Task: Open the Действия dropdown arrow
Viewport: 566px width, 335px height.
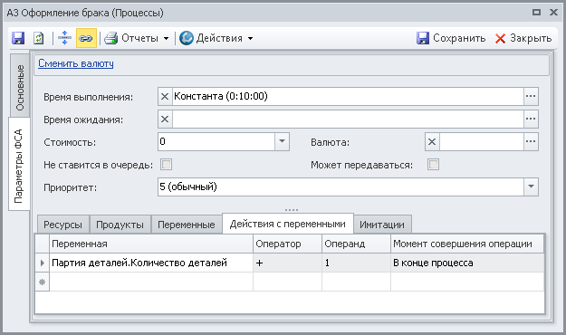Action: point(250,38)
